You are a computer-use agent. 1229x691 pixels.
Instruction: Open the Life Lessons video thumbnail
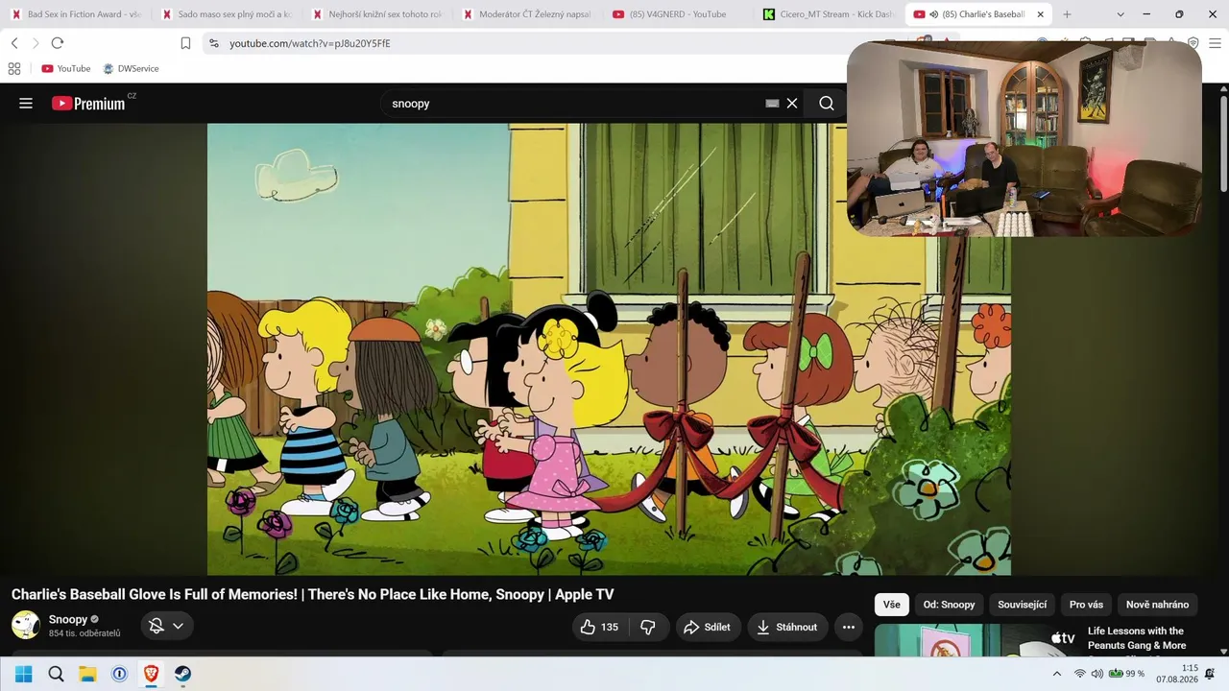[977, 640]
